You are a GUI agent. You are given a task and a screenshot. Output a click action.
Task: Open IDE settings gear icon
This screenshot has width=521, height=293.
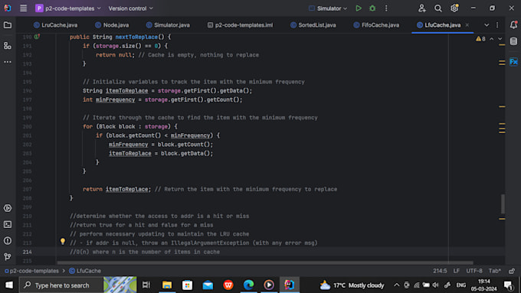click(454, 8)
